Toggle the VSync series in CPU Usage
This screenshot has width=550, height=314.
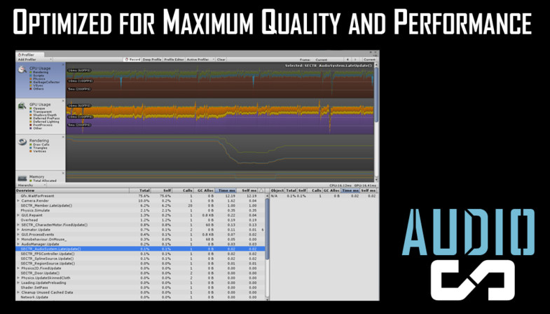tap(36, 86)
